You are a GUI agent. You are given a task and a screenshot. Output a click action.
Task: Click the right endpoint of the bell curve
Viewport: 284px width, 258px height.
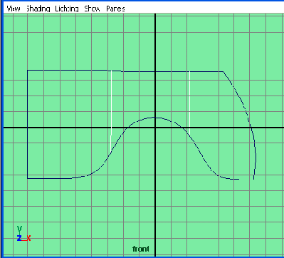pos(238,179)
